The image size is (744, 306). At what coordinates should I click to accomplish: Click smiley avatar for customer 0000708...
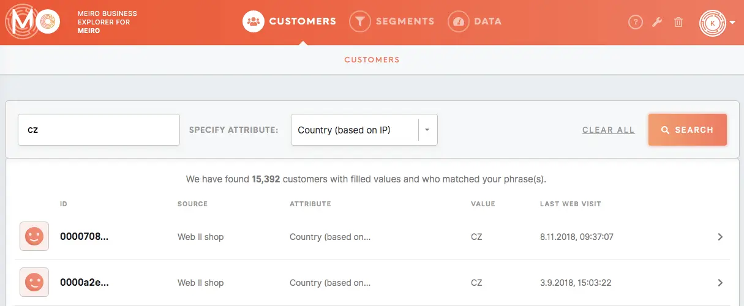click(x=34, y=236)
